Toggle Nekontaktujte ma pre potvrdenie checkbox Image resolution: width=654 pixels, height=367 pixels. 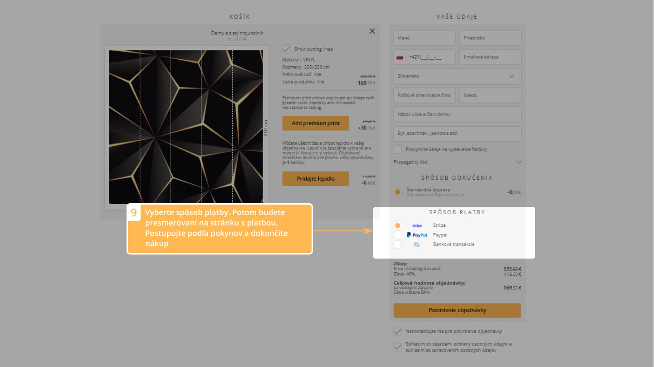click(x=398, y=331)
